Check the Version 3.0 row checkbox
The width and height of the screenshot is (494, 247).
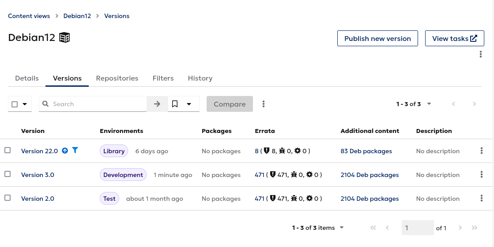8,174
